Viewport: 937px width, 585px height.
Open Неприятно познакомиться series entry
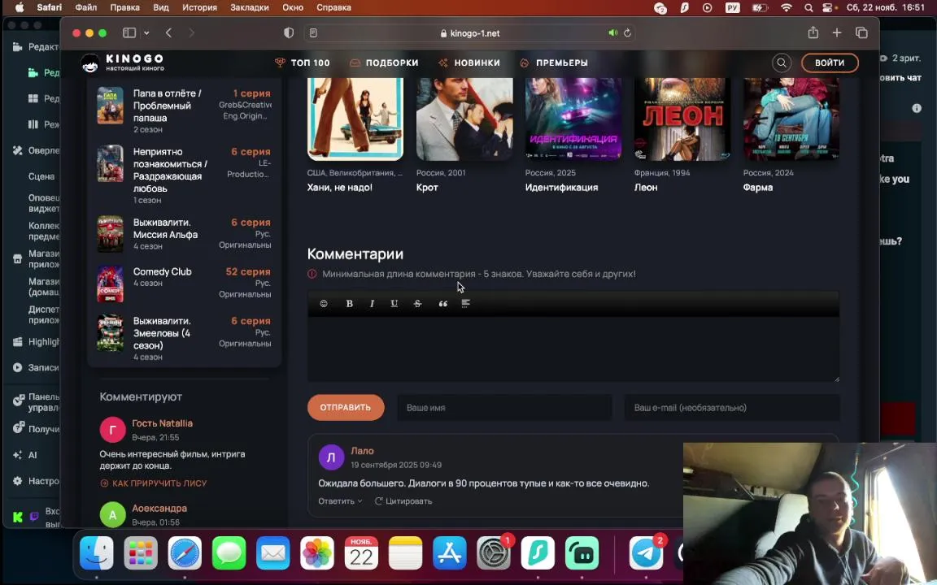click(x=184, y=175)
